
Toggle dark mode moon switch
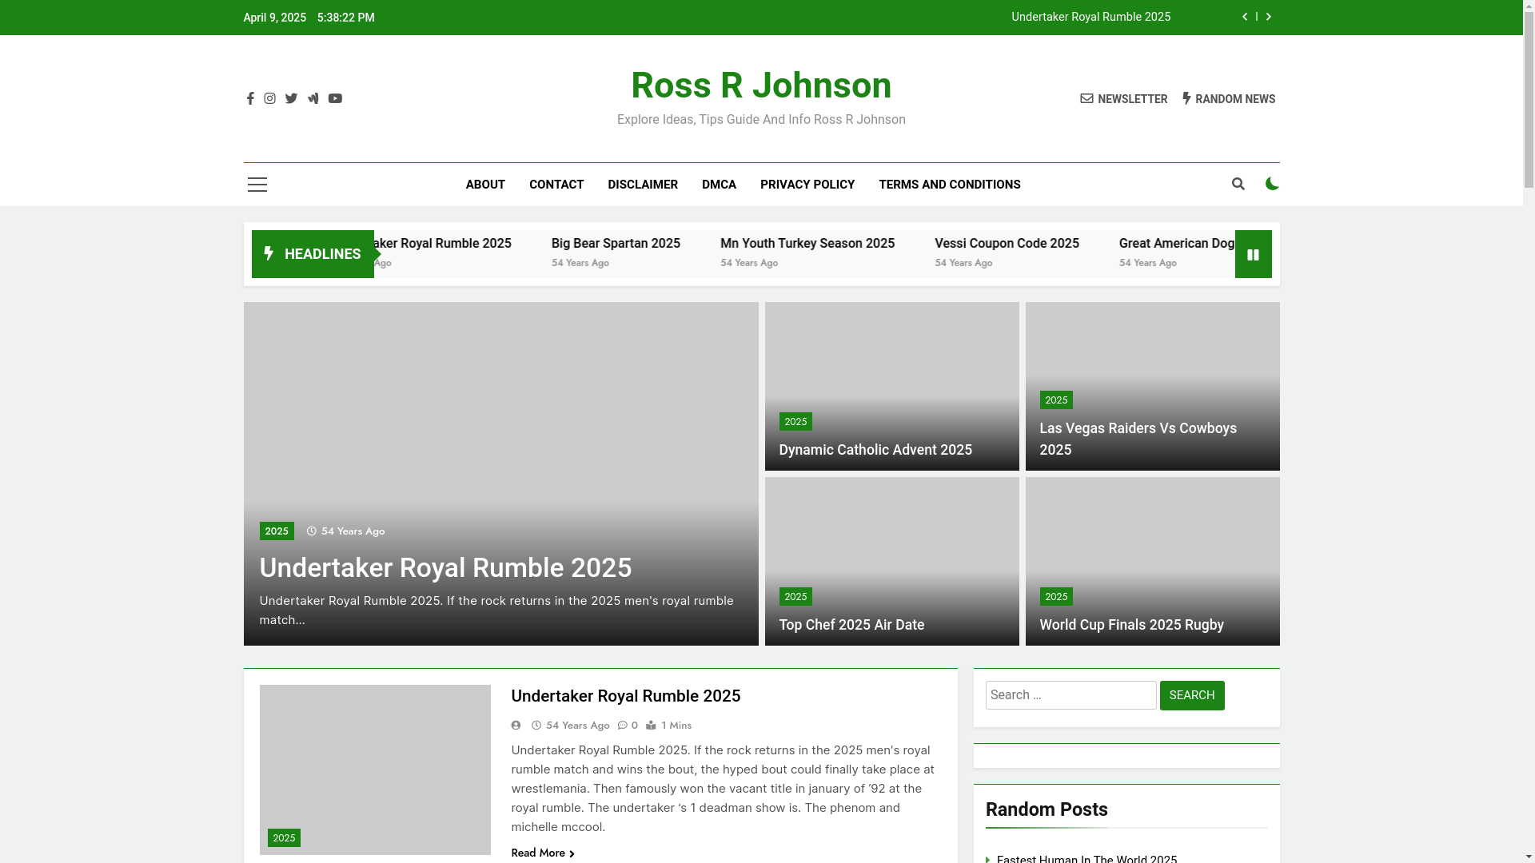[1272, 185]
